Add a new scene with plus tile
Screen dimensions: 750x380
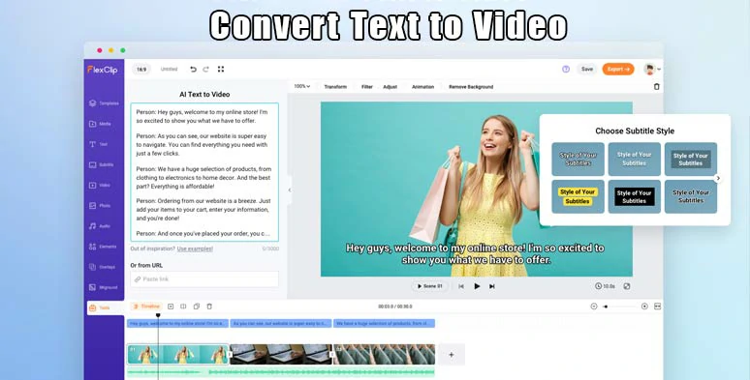(x=451, y=355)
